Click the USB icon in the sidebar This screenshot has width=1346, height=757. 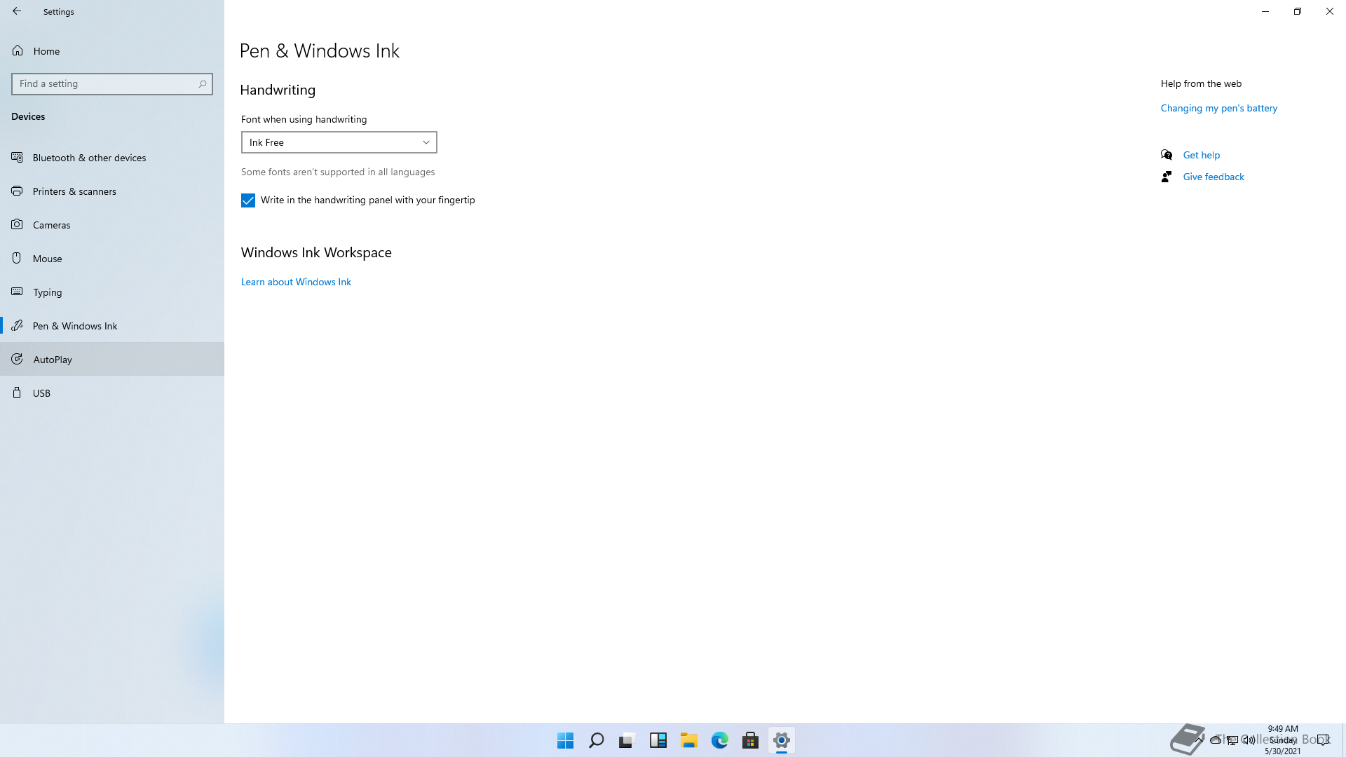point(17,393)
